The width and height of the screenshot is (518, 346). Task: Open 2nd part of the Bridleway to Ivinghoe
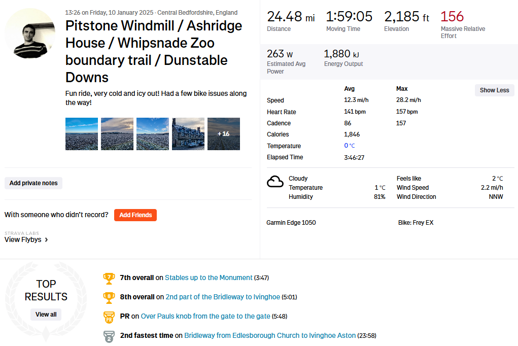pyautogui.click(x=223, y=297)
